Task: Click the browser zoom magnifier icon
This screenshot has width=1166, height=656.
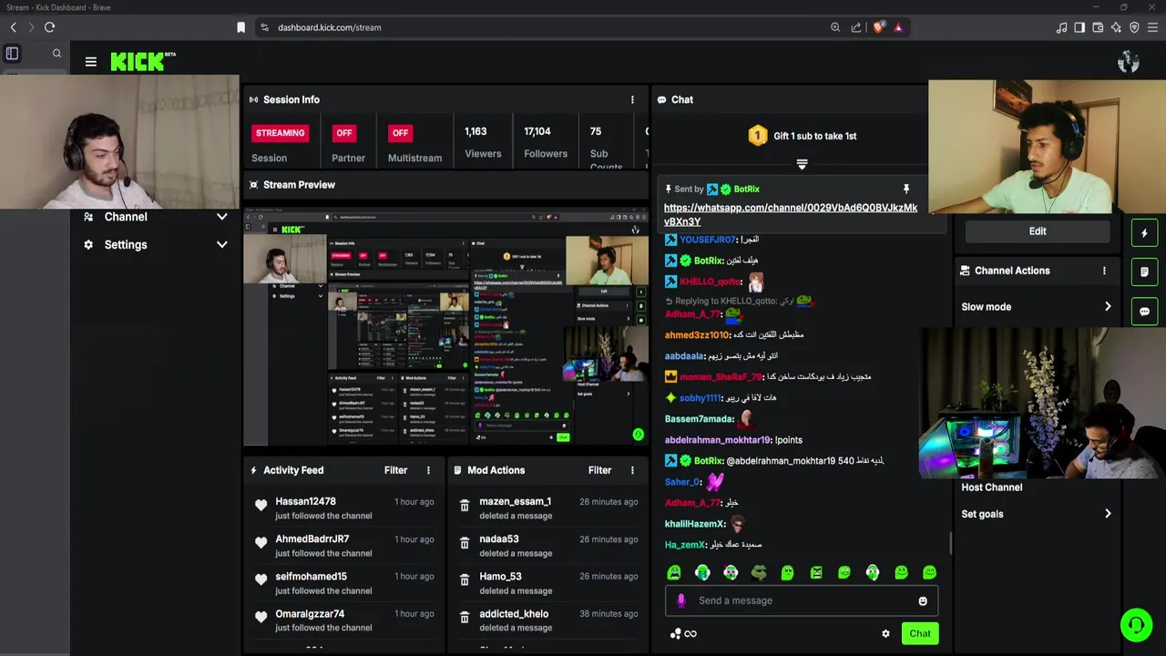Action: click(x=835, y=27)
